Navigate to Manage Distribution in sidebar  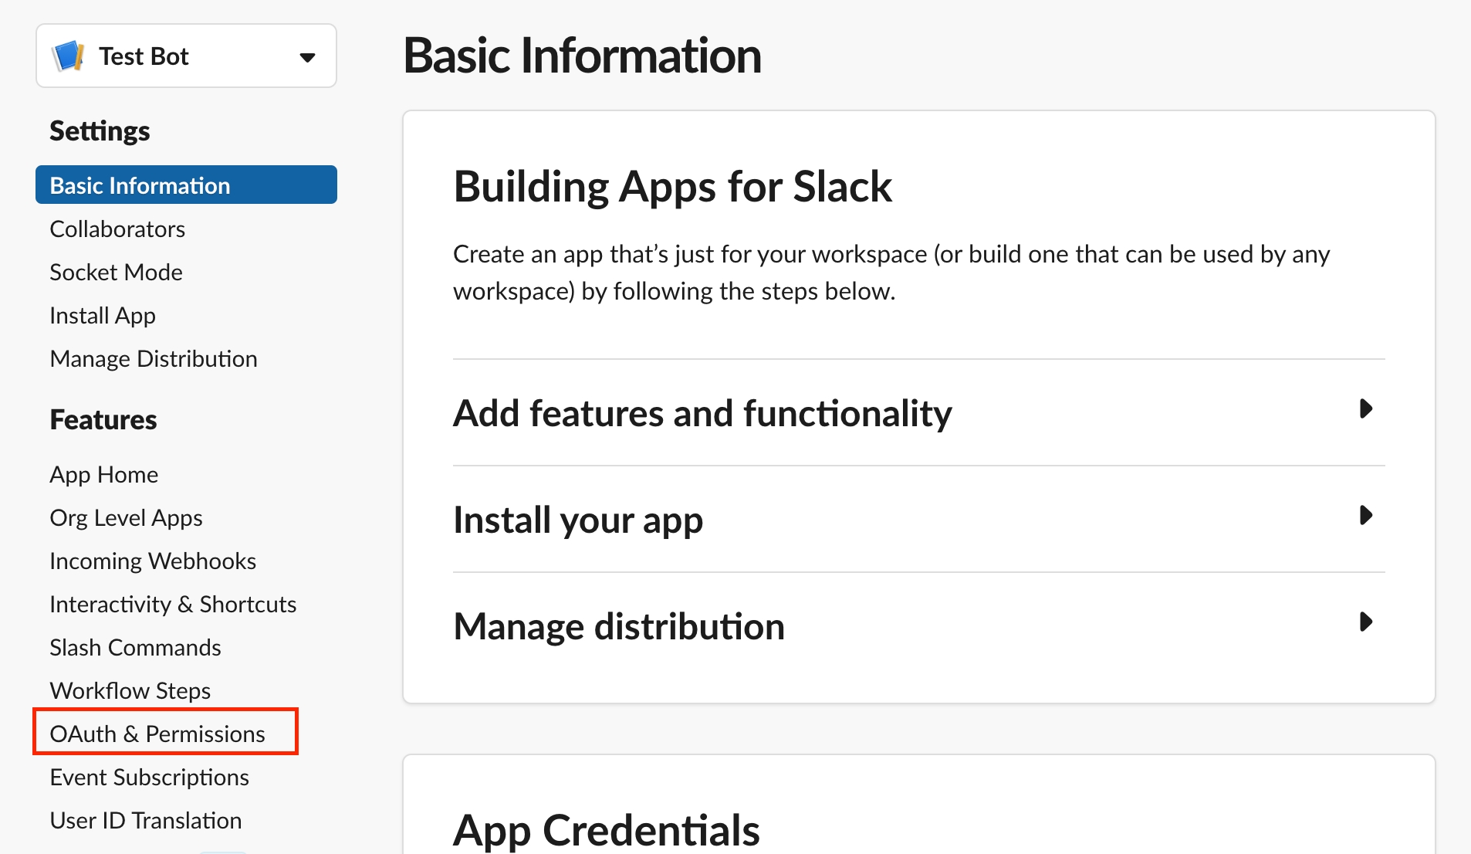click(154, 359)
